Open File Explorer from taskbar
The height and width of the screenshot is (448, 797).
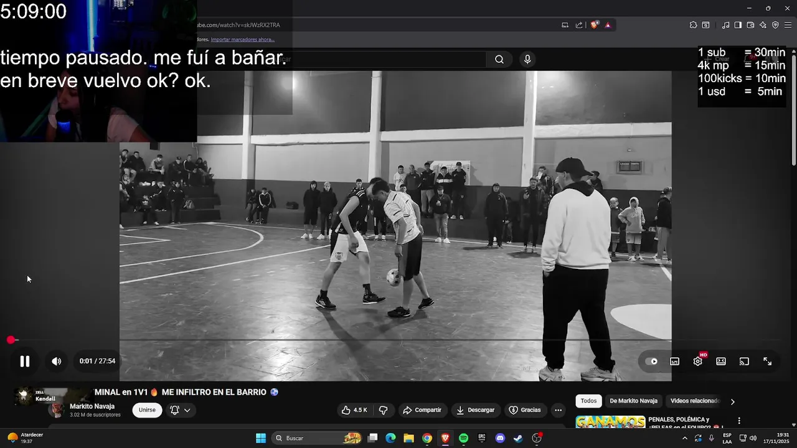tap(408, 438)
